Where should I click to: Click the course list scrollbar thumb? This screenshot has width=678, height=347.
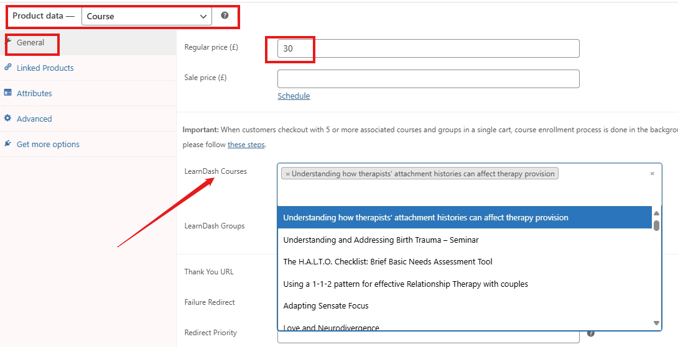point(656,226)
